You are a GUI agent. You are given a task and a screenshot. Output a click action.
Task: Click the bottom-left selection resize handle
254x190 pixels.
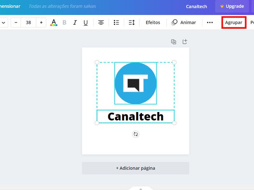97,123
